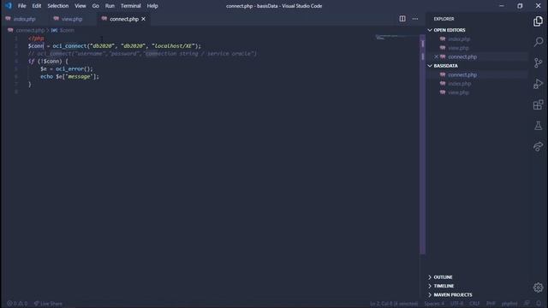Click the "localhost/XE" string in code
Screen dimensions: 548x308
click(173, 45)
